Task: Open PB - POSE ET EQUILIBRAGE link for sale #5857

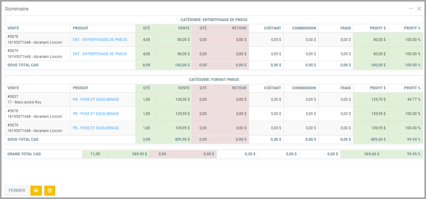Action: (96, 99)
